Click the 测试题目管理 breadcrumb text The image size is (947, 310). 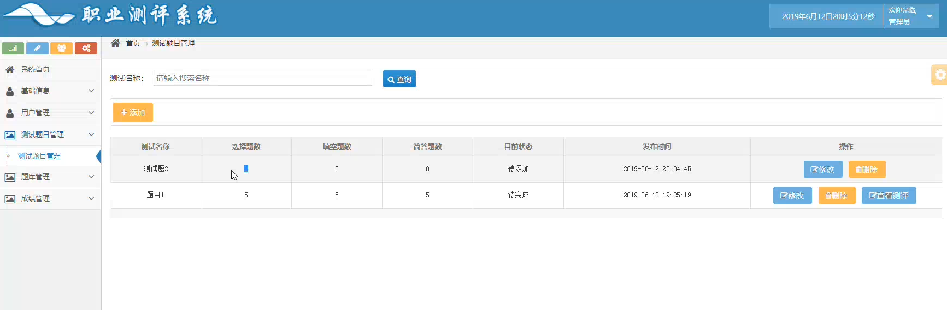(x=173, y=43)
